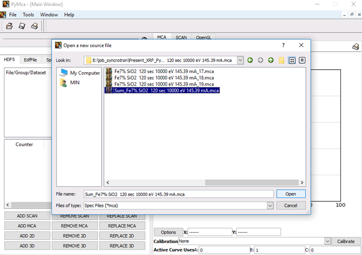Click the save icon in main toolbar
The width and height of the screenshot is (362, 255).
(22, 26)
